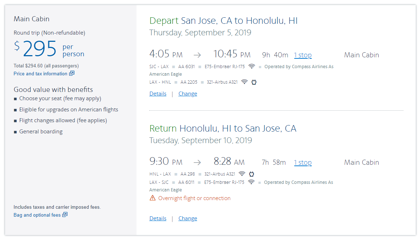
Task: Click Depart San Jose to Honolulu heading
Action: click(224, 21)
